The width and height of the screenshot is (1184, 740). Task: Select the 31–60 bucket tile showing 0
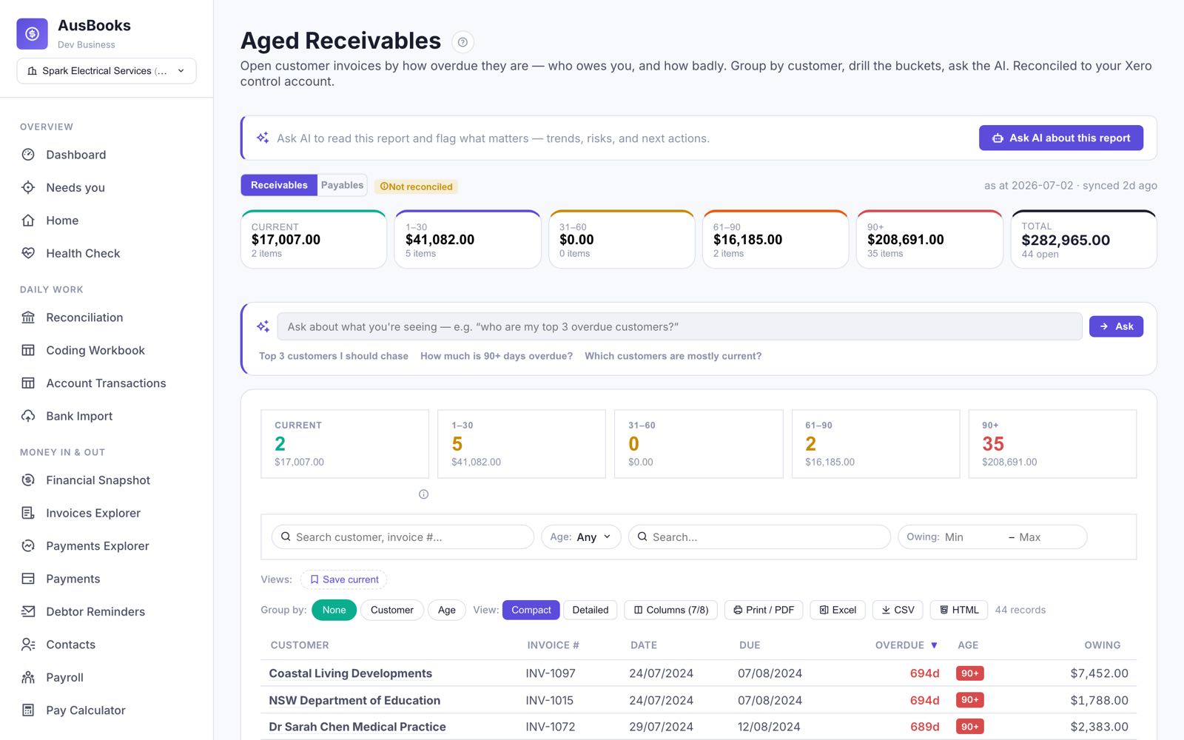699,444
